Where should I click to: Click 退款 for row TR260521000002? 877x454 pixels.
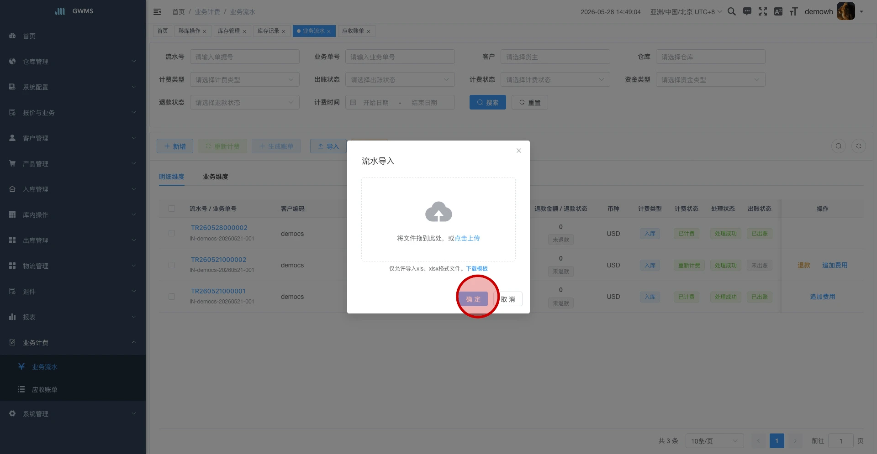click(804, 265)
